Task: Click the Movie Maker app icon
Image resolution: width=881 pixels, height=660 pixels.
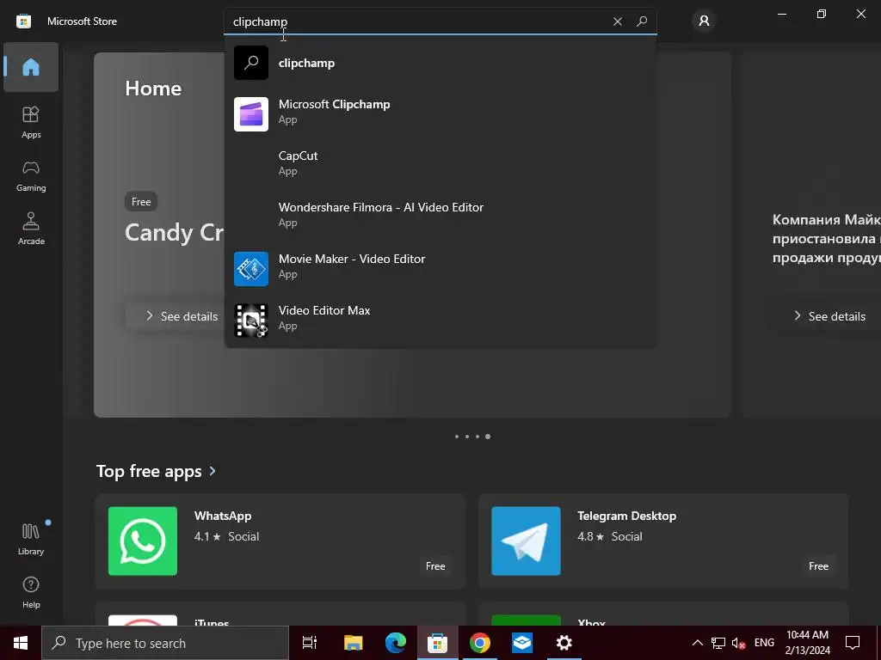Action: click(251, 269)
